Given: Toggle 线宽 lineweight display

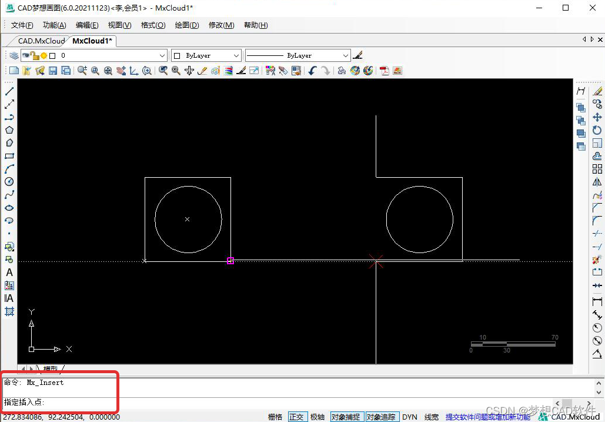Looking at the screenshot, I should (432, 417).
